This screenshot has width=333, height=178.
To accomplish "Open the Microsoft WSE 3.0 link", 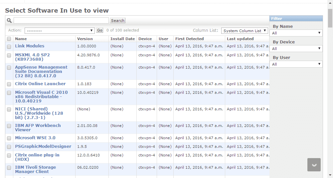I will coord(35,138).
